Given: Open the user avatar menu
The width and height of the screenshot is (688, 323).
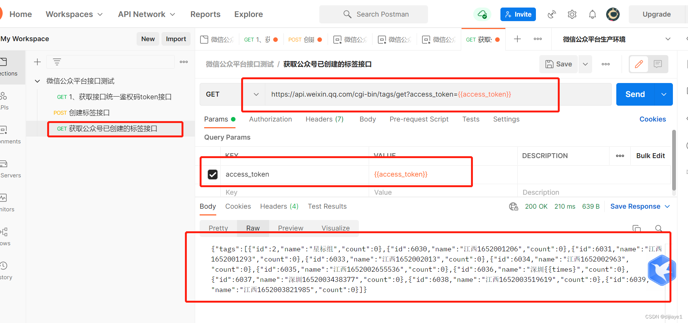Looking at the screenshot, I should pyautogui.click(x=613, y=14).
